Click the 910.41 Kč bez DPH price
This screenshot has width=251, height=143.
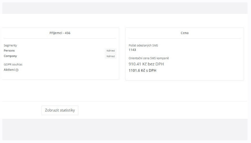coord(146,64)
